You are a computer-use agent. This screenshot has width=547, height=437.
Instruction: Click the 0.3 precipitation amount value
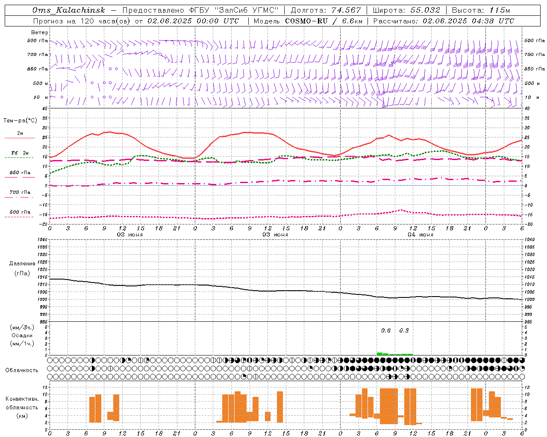click(x=404, y=331)
